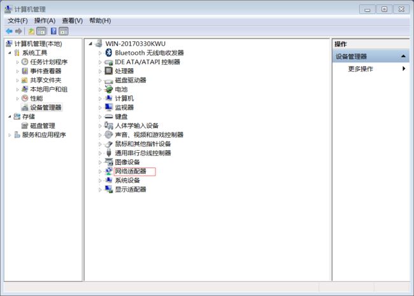
Task: Expand the Bluetooth 无线电收发器 node
Action: (x=100, y=53)
